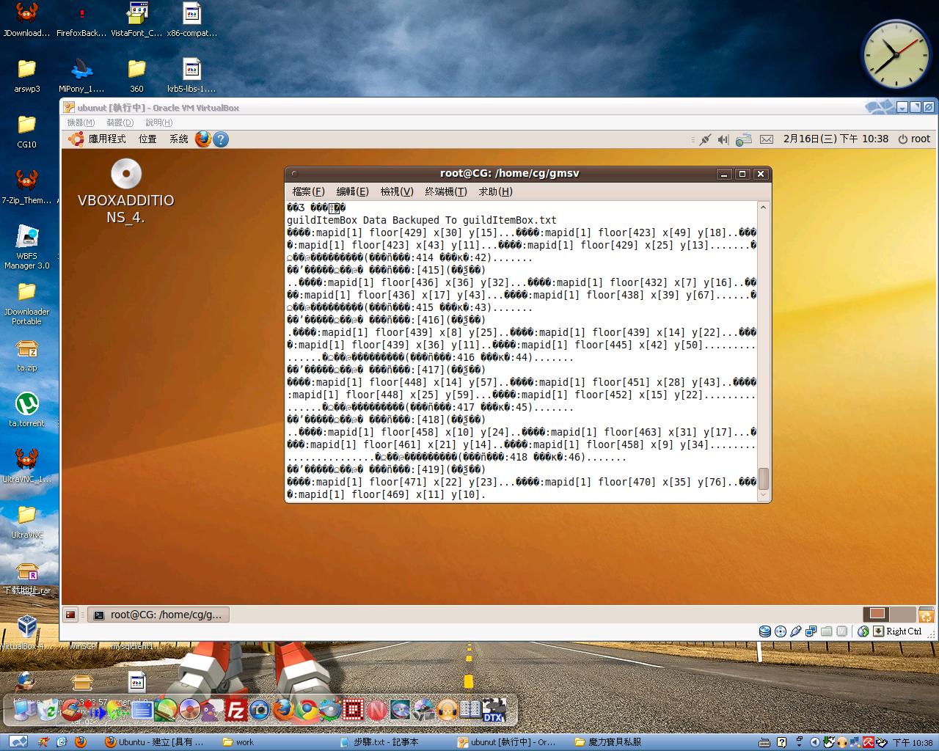This screenshot has width=939, height=751.
Task: Expand the 位置 (Places) menu
Action: [147, 139]
